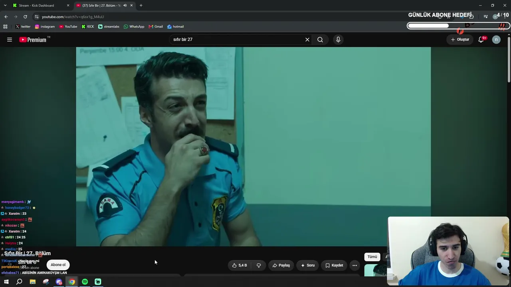The image size is (511, 287).
Task: Clear the search text with the X
Action: click(x=307, y=39)
